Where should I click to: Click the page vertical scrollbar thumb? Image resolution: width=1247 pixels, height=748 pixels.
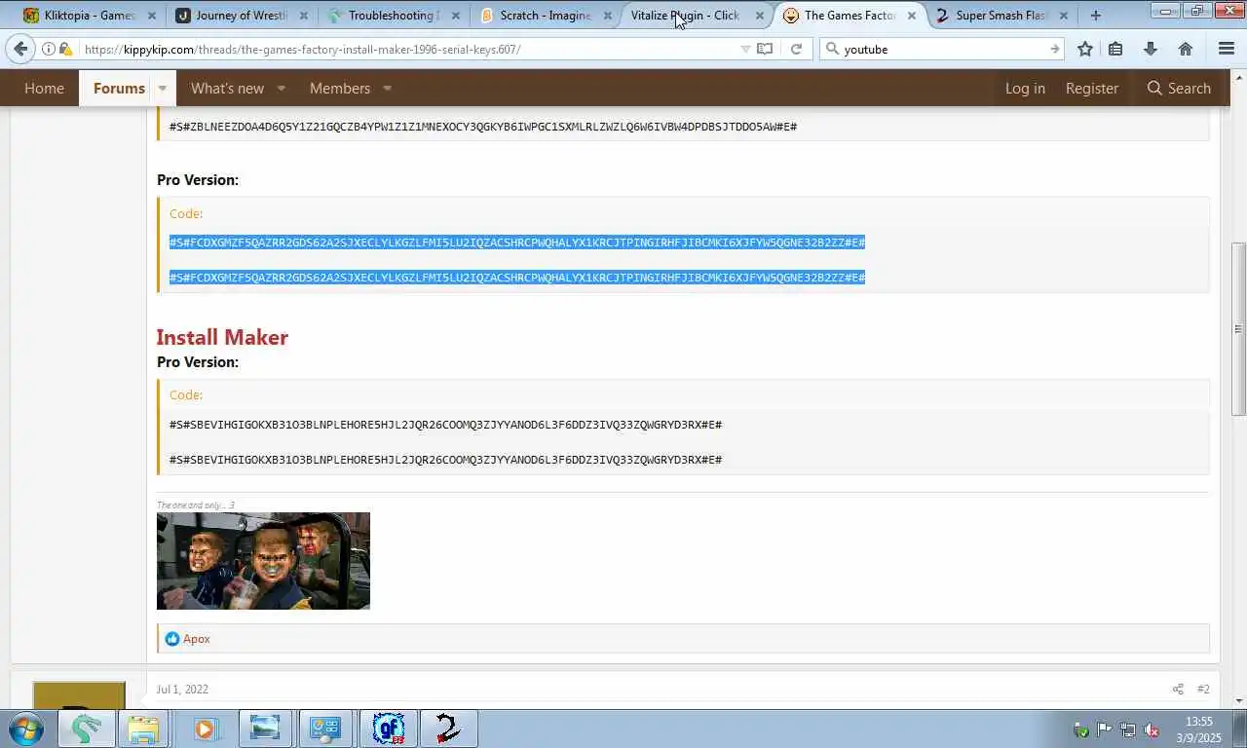pos(1238,329)
